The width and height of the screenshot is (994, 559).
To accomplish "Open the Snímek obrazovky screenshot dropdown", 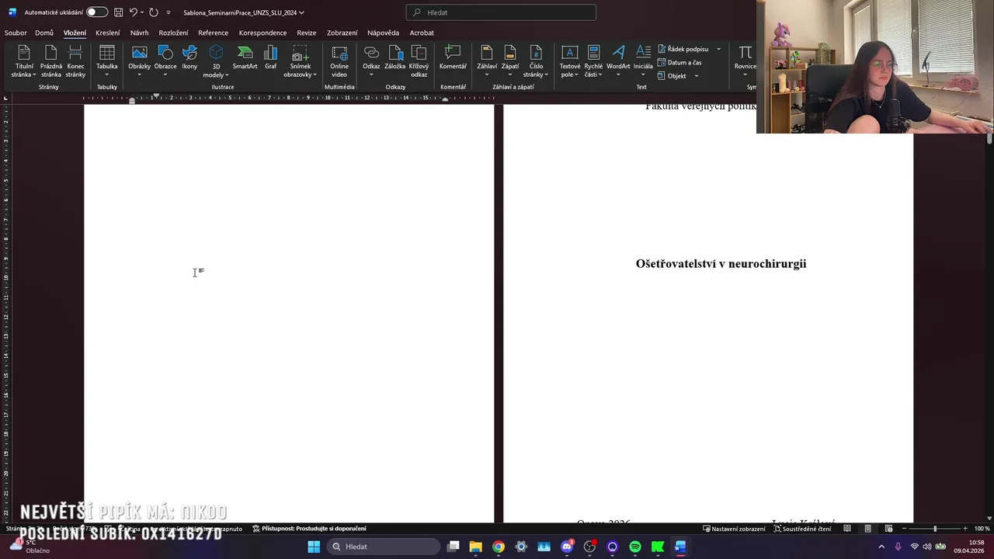I will (301, 61).
